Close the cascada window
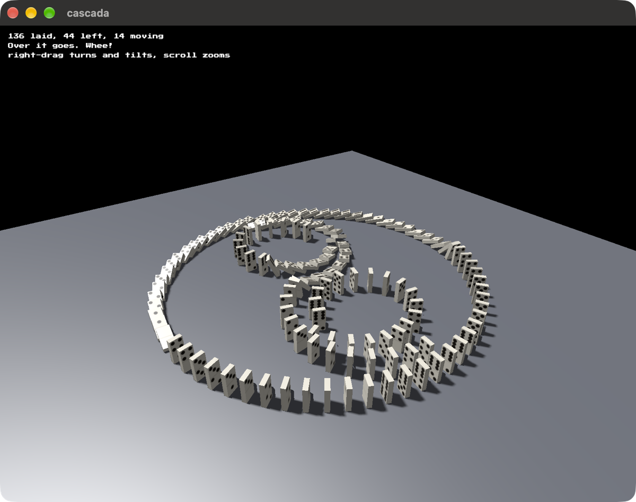The width and height of the screenshot is (636, 502). [x=13, y=13]
